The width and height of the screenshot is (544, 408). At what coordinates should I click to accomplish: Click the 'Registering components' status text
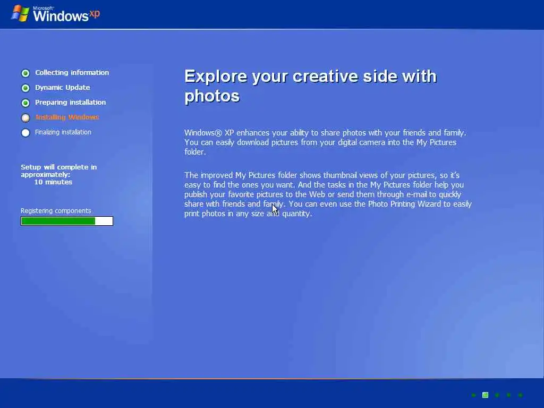tap(56, 210)
